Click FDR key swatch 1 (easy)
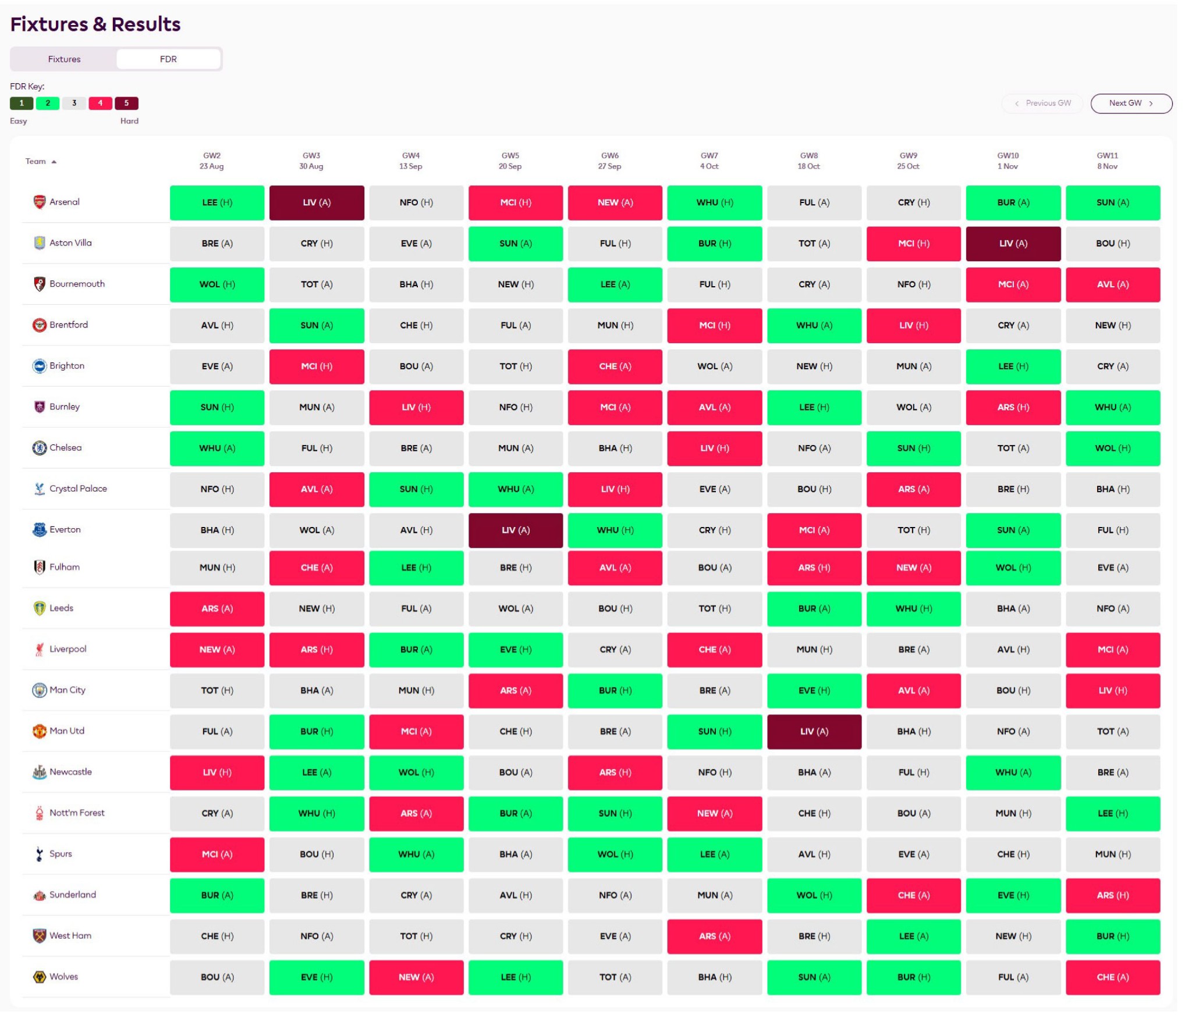 coord(22,103)
